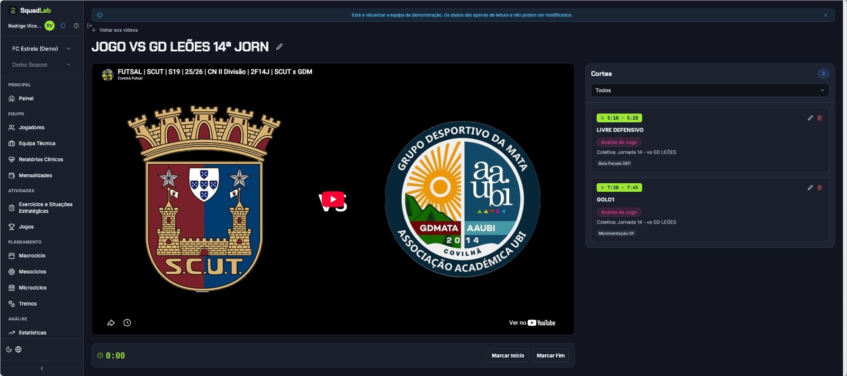Image resolution: width=847 pixels, height=376 pixels.
Task: Edit the GOLO1 cut
Action: point(810,187)
